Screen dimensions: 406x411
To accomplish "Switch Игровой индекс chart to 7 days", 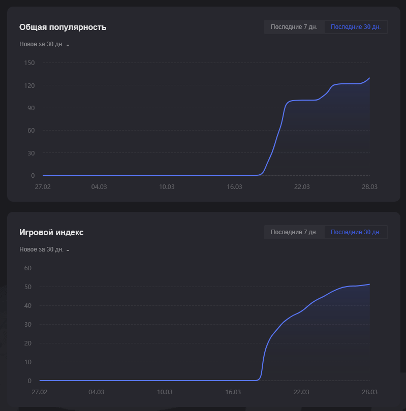I will [294, 232].
